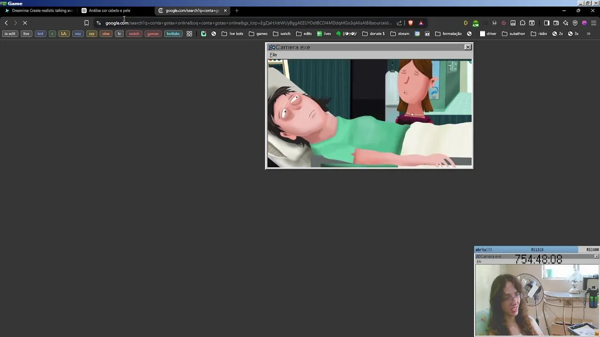Close the large Camera.exe window
This screenshot has width=600, height=337.
468,47
